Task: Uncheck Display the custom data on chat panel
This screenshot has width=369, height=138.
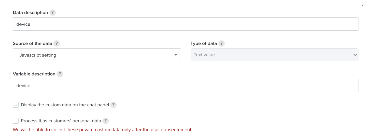Action: point(16,105)
